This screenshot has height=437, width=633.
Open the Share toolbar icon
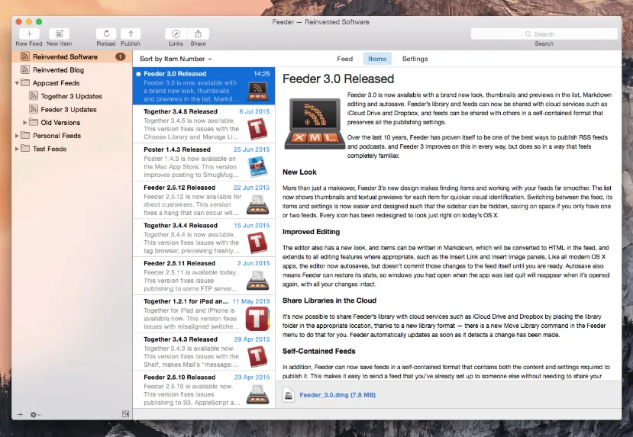pyautogui.click(x=199, y=34)
